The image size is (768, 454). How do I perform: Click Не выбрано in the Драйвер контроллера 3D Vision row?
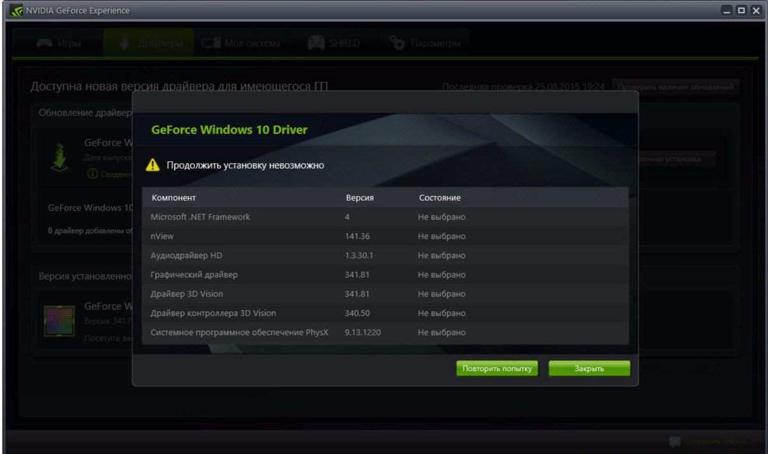pyautogui.click(x=442, y=313)
